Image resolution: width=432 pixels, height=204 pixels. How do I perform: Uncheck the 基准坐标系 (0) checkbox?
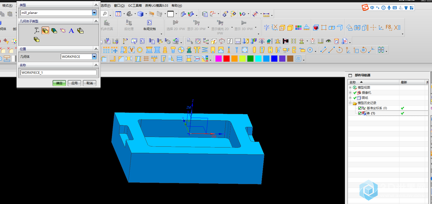click(360, 108)
